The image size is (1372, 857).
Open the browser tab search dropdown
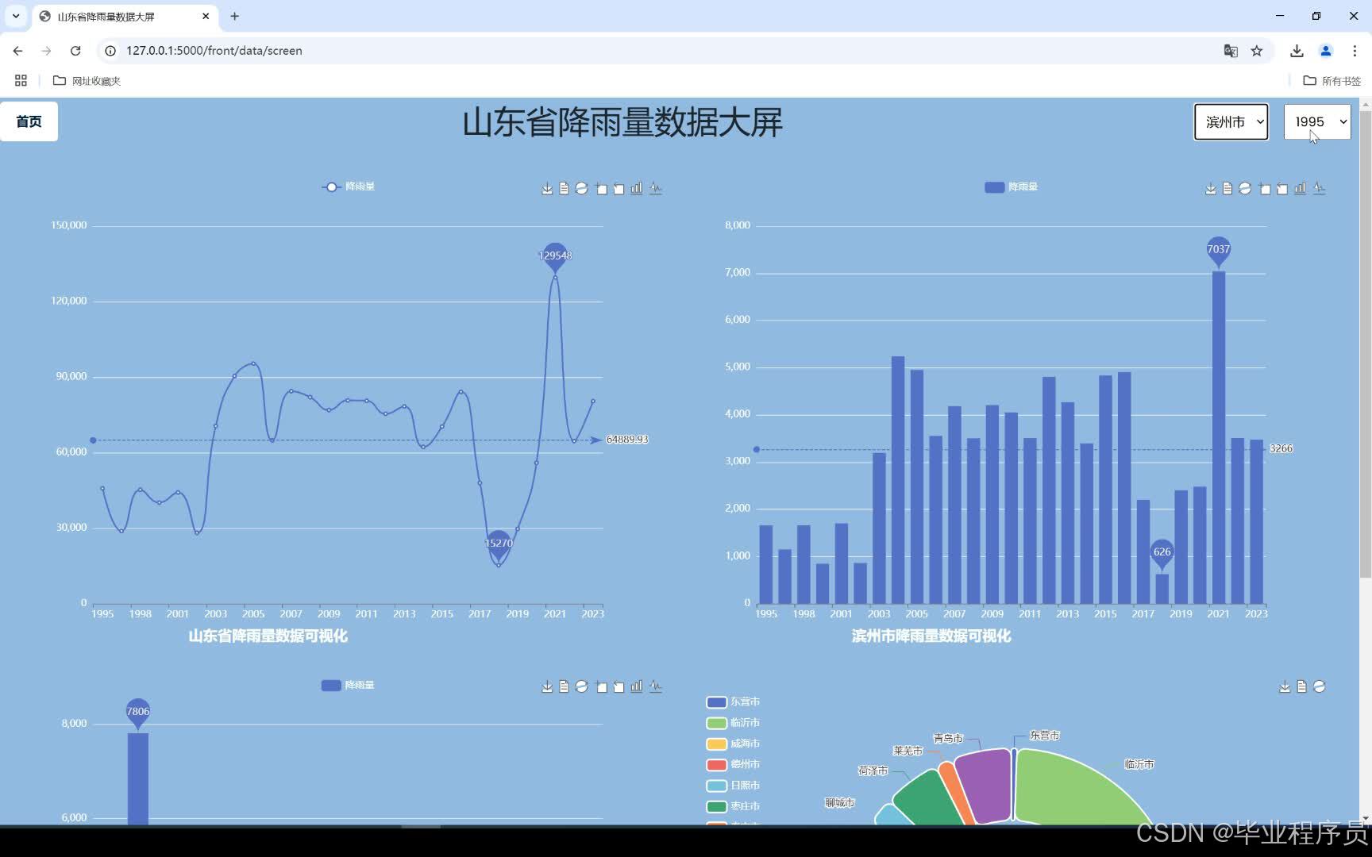(x=16, y=16)
